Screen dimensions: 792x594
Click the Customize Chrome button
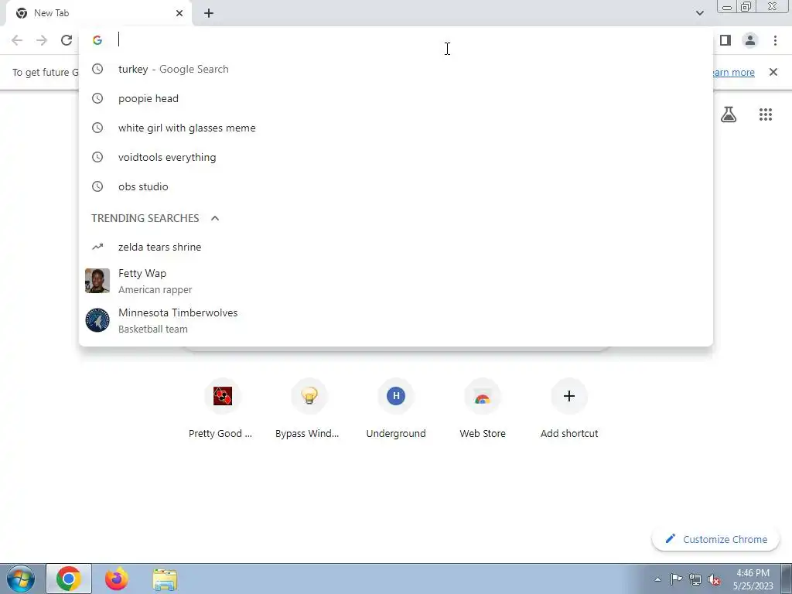point(715,539)
